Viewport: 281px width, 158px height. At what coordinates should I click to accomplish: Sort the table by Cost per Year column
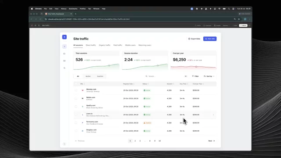click(x=198, y=84)
